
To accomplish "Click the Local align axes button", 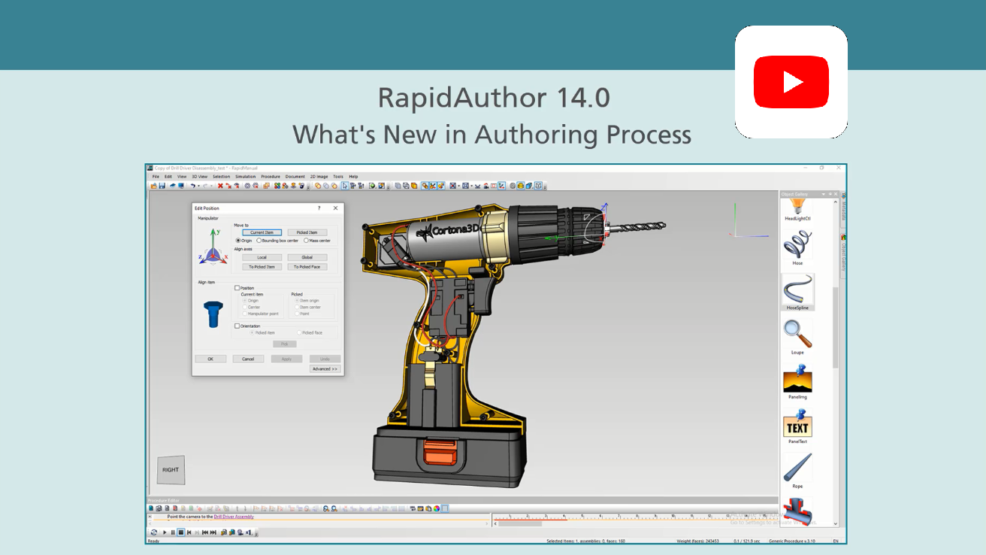I will click(x=262, y=257).
